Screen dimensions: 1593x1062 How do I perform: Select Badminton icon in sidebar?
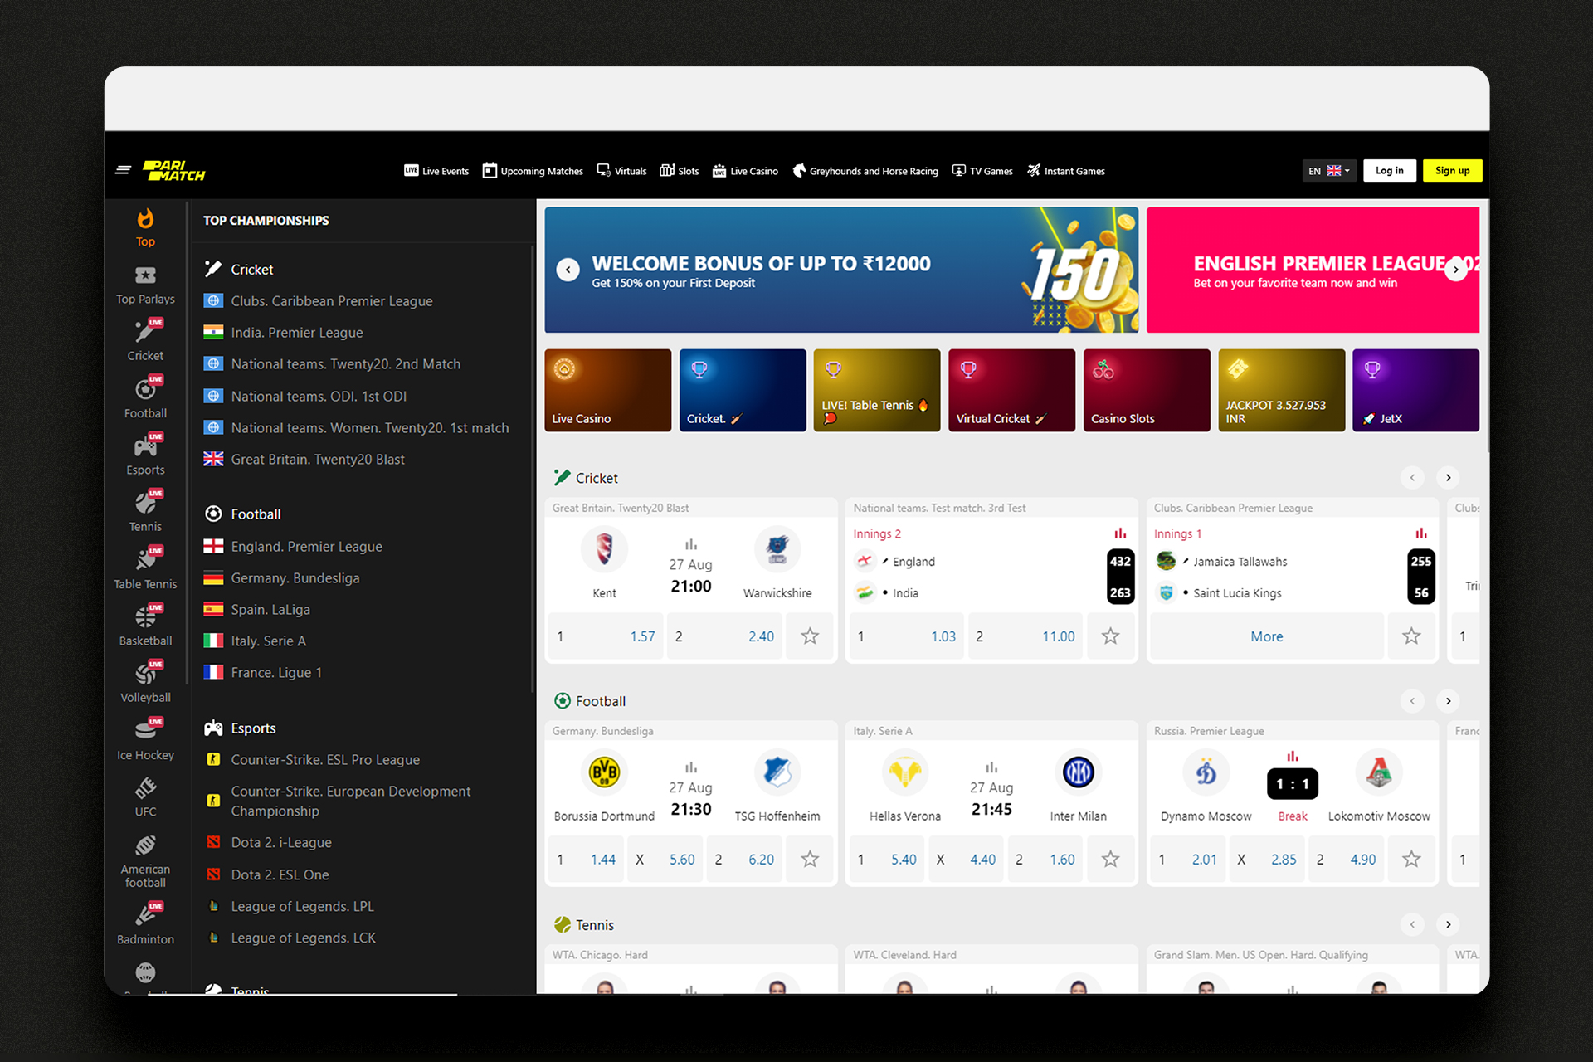(145, 925)
